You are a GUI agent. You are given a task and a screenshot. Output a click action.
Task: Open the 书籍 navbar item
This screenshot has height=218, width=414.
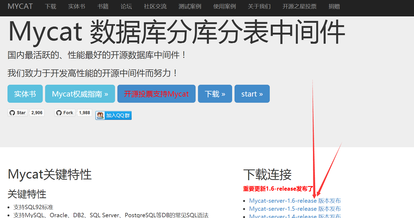click(103, 6)
